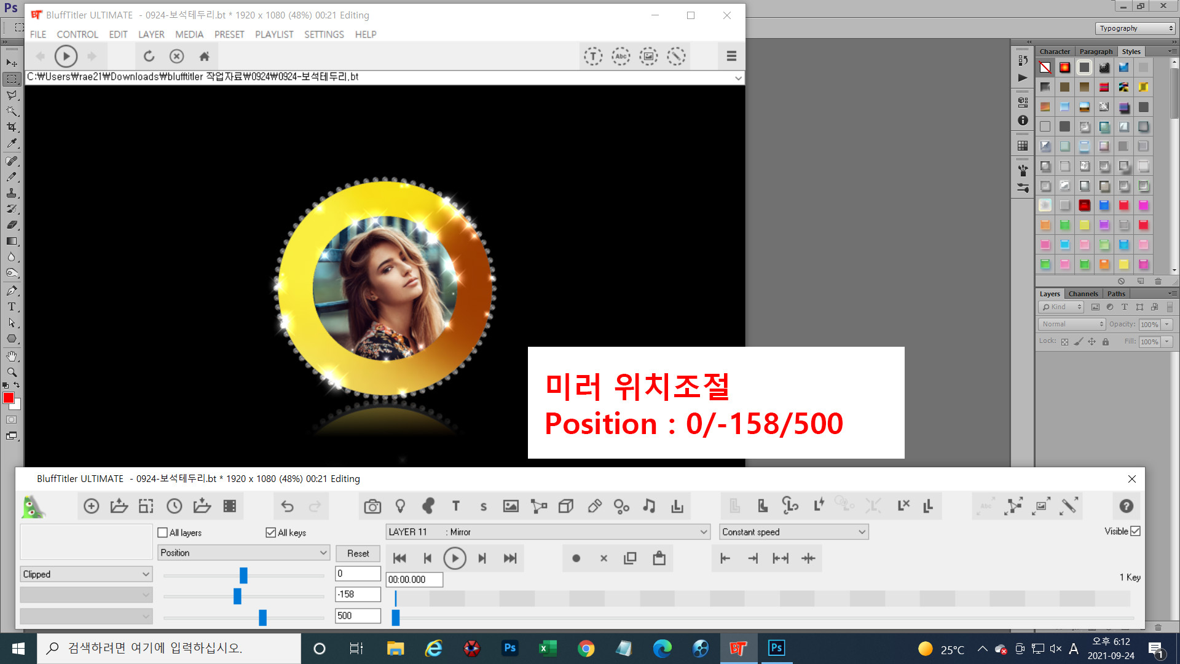Select Photoshop Crop tool
The width and height of the screenshot is (1180, 664).
tap(12, 127)
